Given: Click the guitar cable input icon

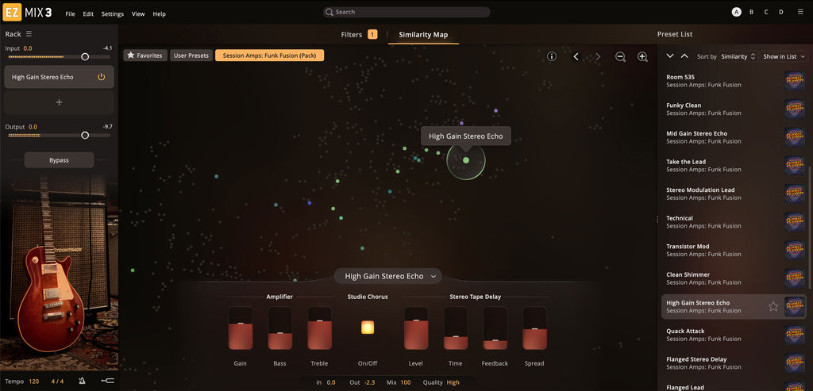Looking at the screenshot, I should pos(107,381).
